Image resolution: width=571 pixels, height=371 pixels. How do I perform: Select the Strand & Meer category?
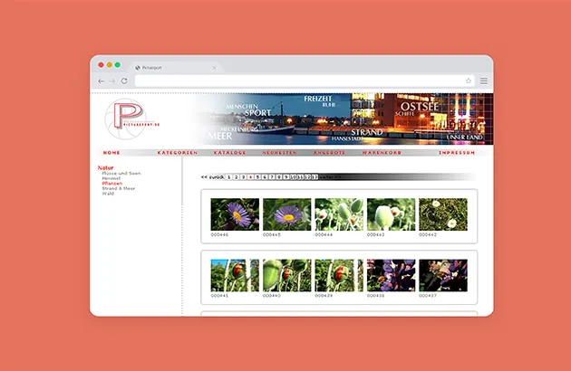pyautogui.click(x=120, y=188)
